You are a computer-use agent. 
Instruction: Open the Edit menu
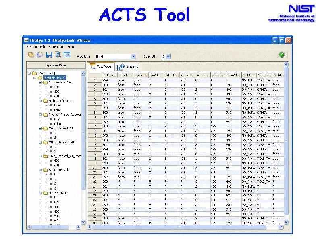click(x=42, y=46)
